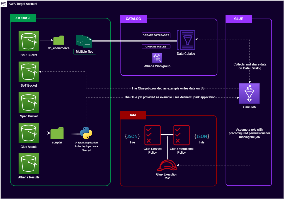Image resolution: width=284 pixels, height=199 pixels.
Task: Click the AWS logo in the corner
Action: coord(4,4)
